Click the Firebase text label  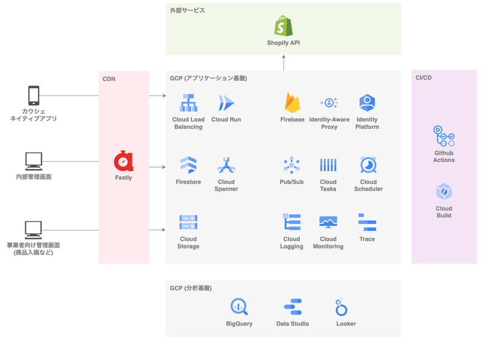point(292,119)
